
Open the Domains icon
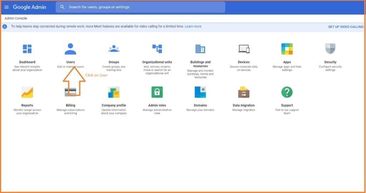pos(200,92)
